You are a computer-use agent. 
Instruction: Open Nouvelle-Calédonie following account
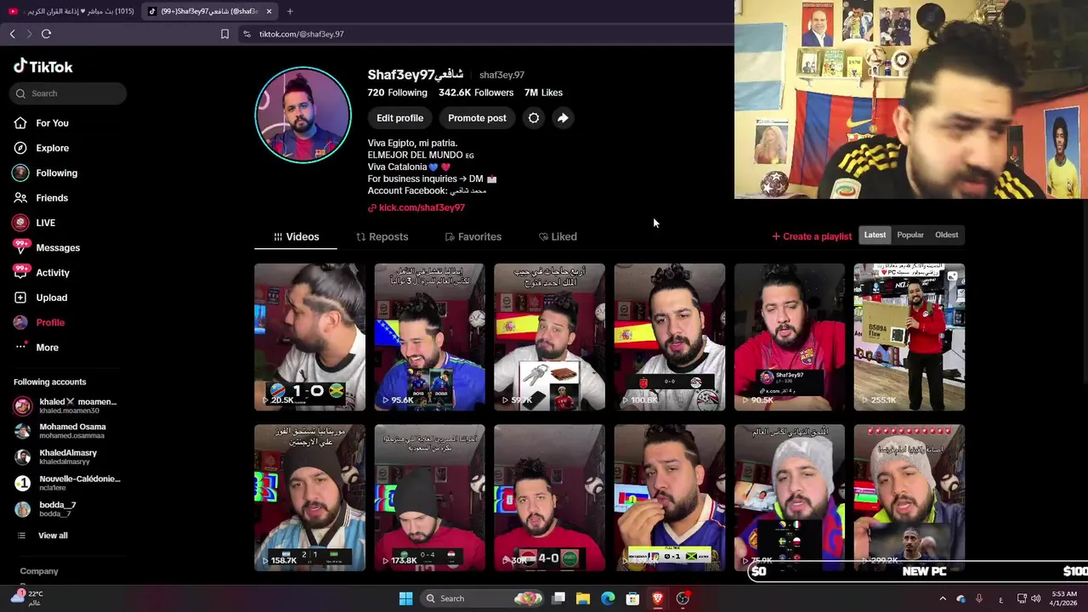click(x=66, y=483)
